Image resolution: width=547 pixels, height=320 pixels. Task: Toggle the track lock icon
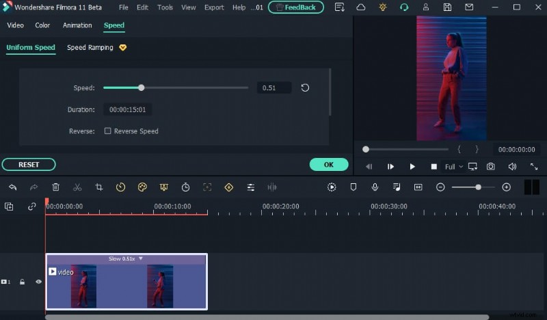point(22,282)
